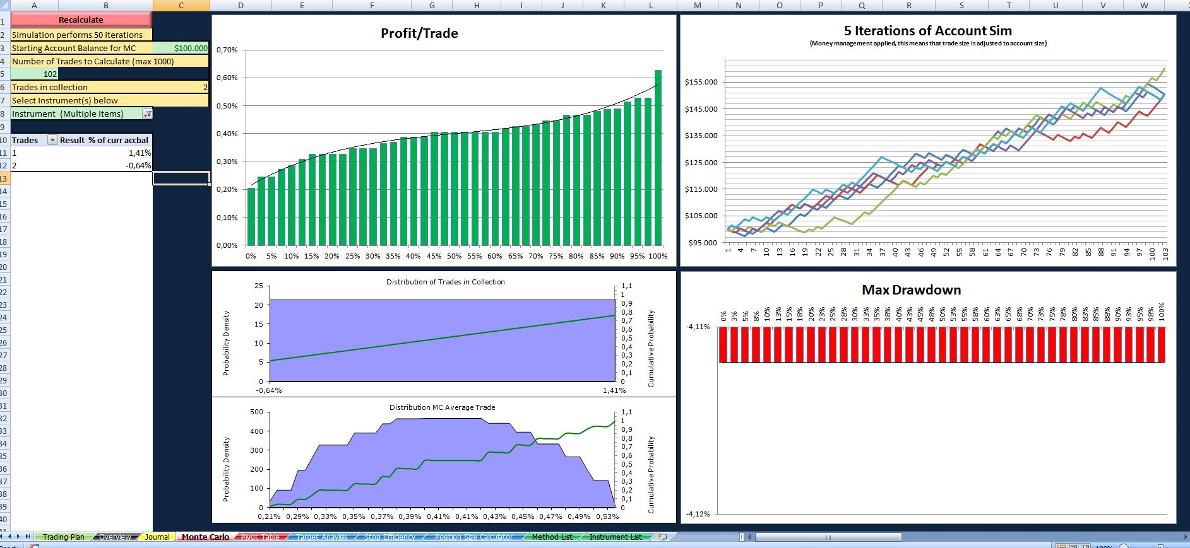The height and width of the screenshot is (548, 1190).
Task: Switch to Position Size Calculator sheet
Action: point(473,537)
